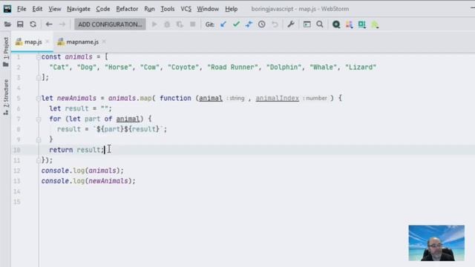Click the Open folder toolbar icon
The height and width of the screenshot is (267, 475).
[7, 24]
